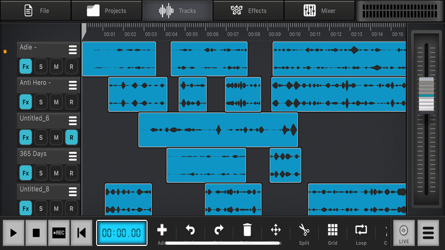Viewport: 445px width, 250px height.
Task: Click the 00:00.00 time display
Action: point(122,233)
